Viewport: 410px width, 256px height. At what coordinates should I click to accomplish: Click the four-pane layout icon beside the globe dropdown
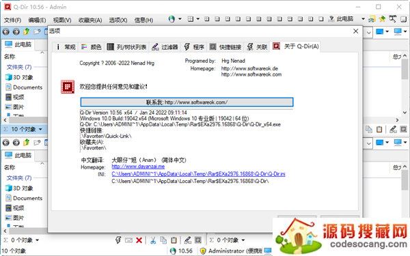coord(191,19)
